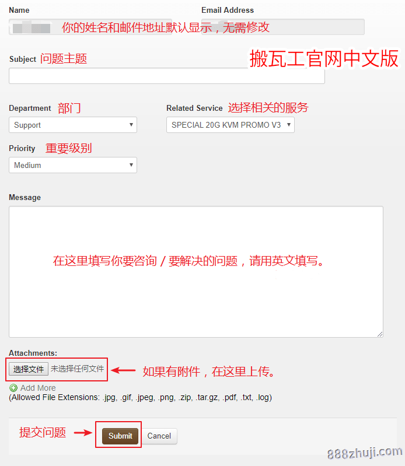Focus the Subject text field
405x466 pixels.
166,76
